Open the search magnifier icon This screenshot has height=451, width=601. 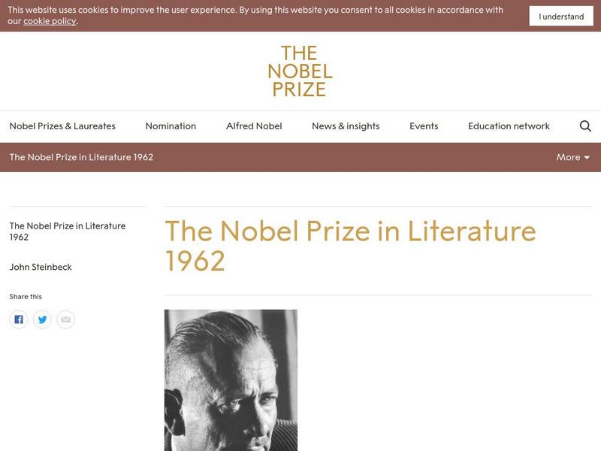[585, 126]
